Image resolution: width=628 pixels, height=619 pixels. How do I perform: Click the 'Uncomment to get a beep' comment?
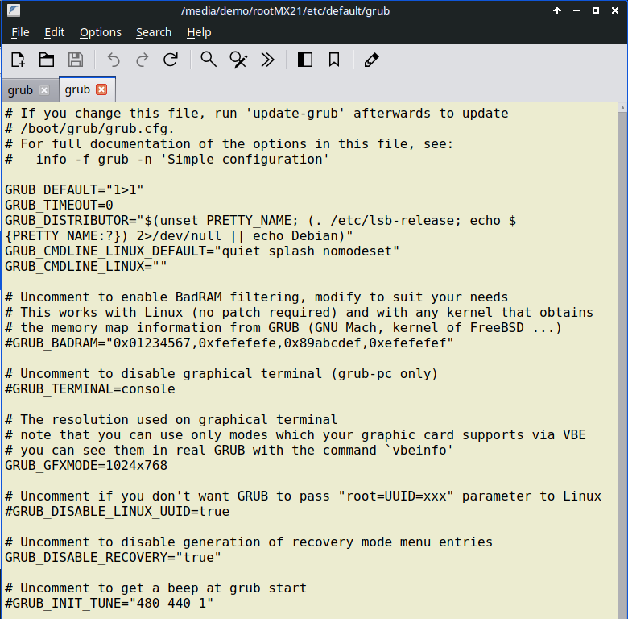tap(155, 588)
